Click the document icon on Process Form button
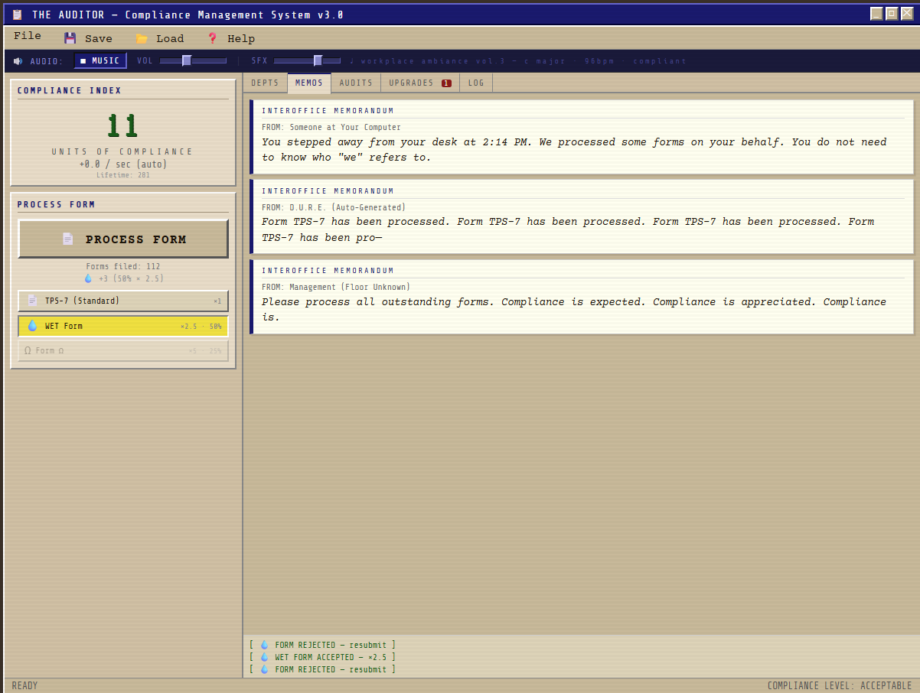 point(68,239)
